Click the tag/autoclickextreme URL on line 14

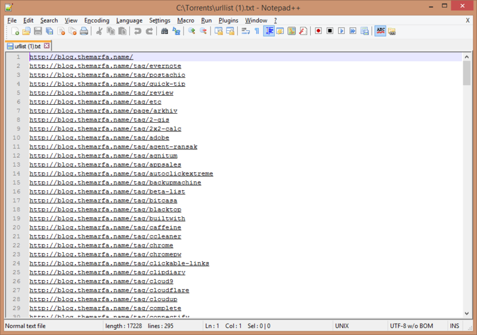coord(121,173)
